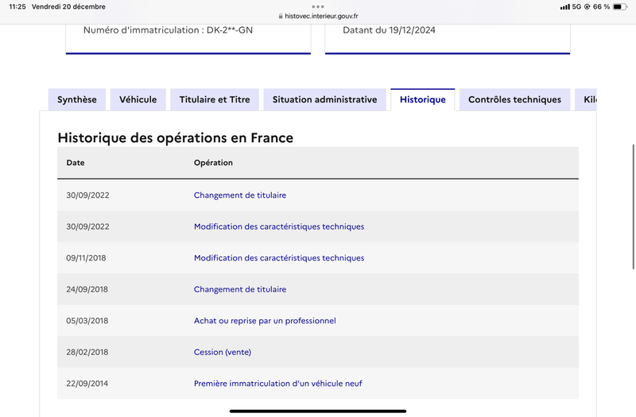Tap the battery icon in the status bar

(619, 6)
